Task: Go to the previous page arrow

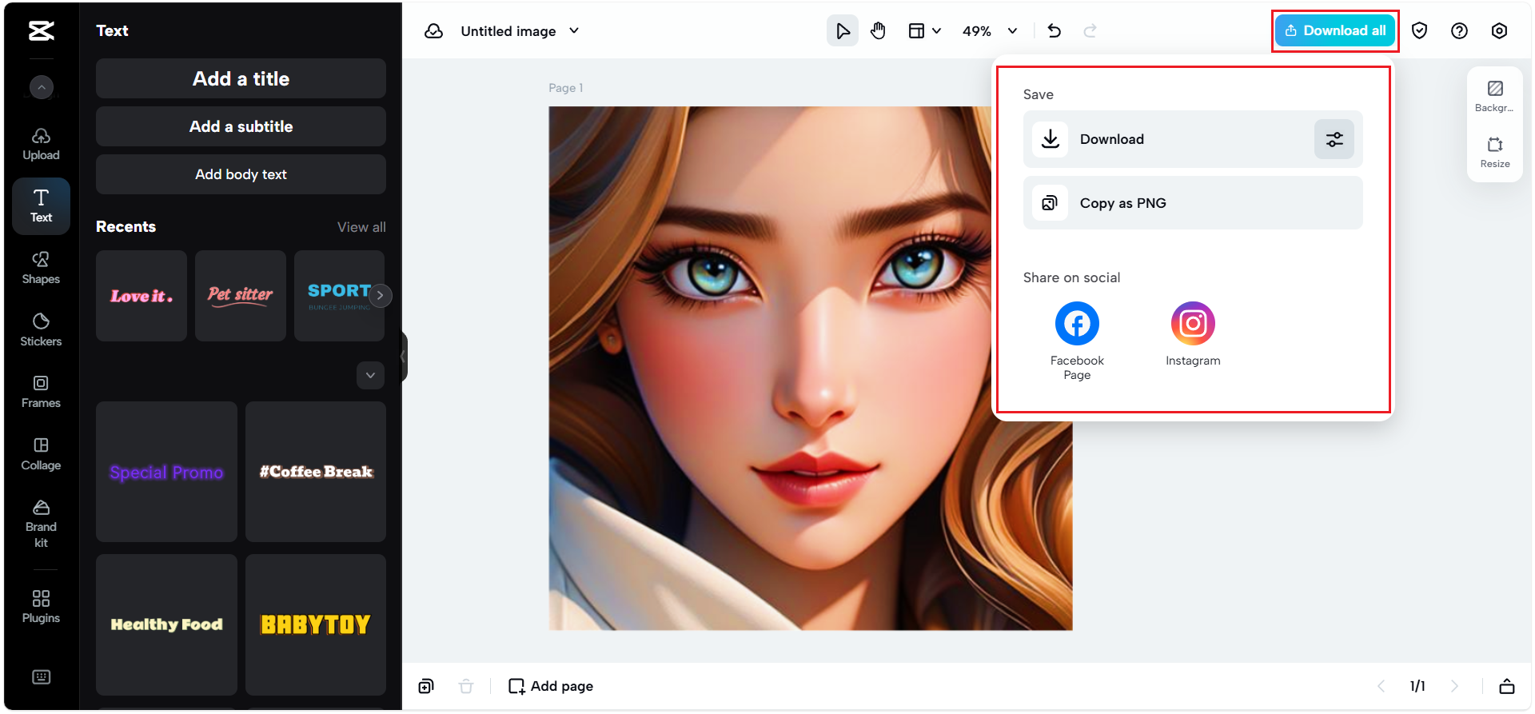Action: click(1381, 686)
